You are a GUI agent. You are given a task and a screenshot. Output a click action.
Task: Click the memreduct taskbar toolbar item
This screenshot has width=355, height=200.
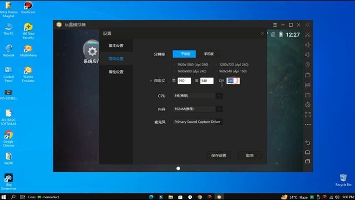coord(48,197)
